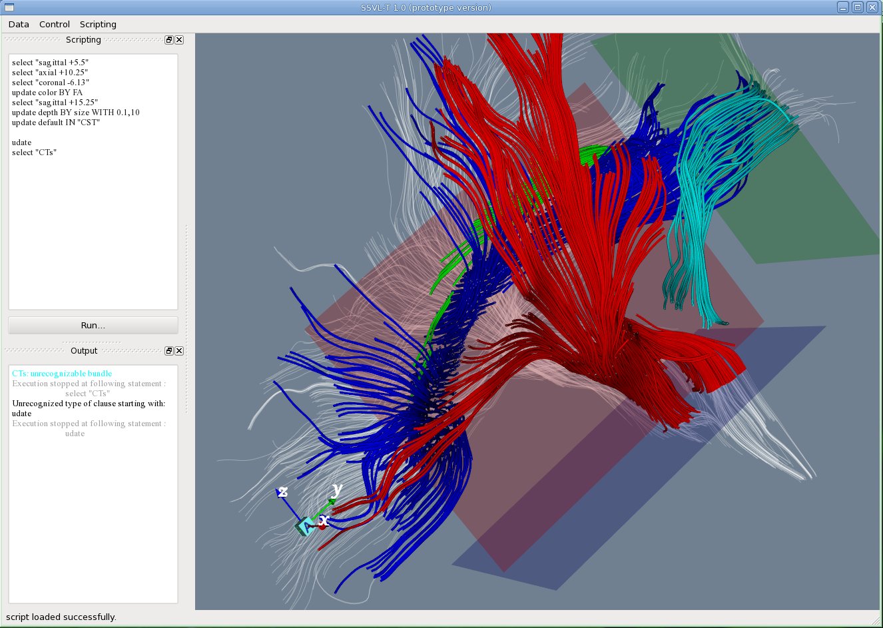Open the window system menu icon in title bar
Screen dimensions: 883x628
(9, 7)
